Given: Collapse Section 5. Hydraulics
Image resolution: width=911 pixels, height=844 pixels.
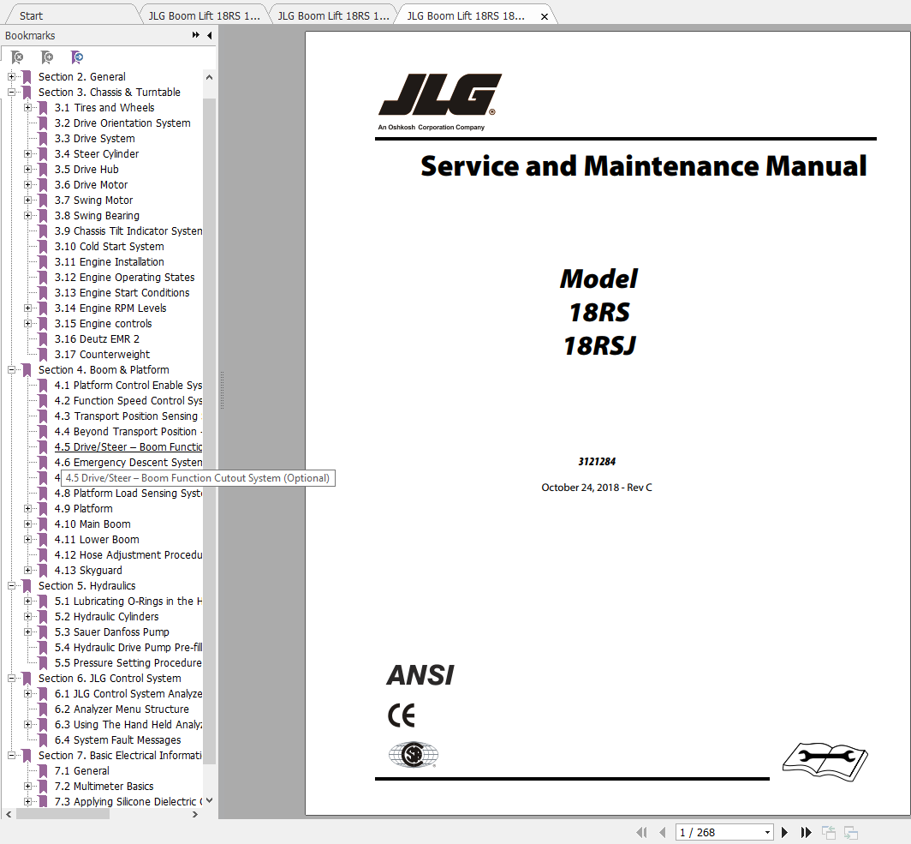Looking at the screenshot, I should pos(11,585).
